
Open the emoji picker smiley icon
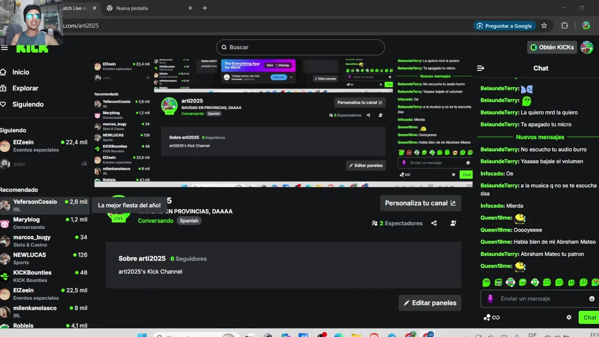(x=592, y=299)
